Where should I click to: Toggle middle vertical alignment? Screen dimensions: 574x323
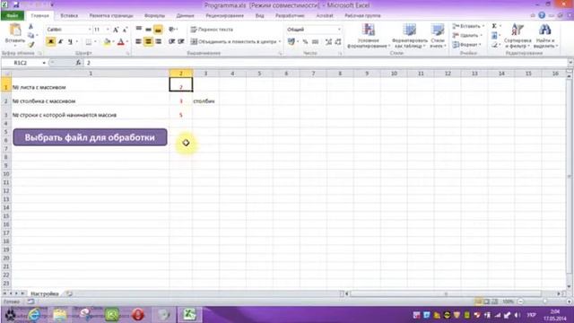pyautogui.click(x=148, y=30)
